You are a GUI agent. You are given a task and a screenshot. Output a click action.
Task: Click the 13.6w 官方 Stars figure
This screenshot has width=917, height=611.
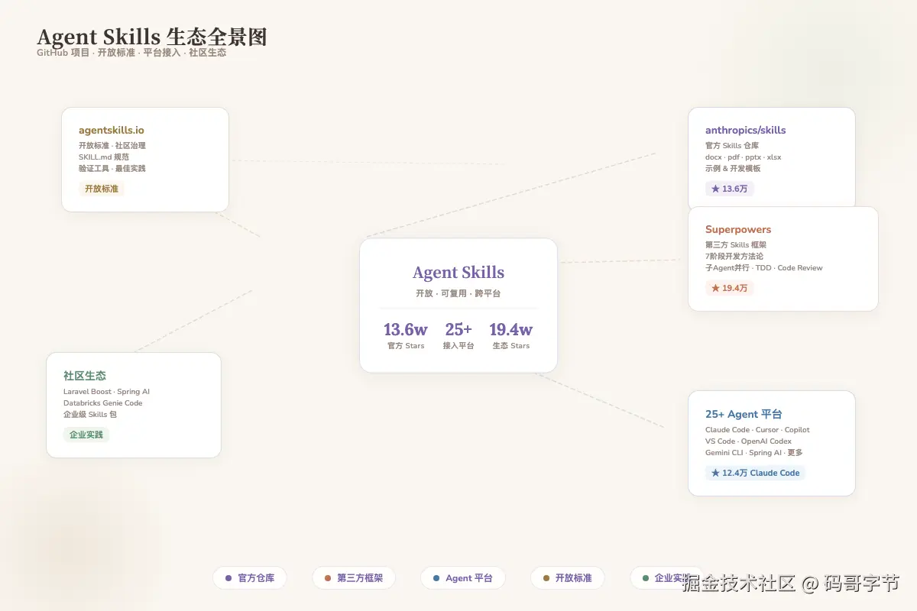[405, 335]
